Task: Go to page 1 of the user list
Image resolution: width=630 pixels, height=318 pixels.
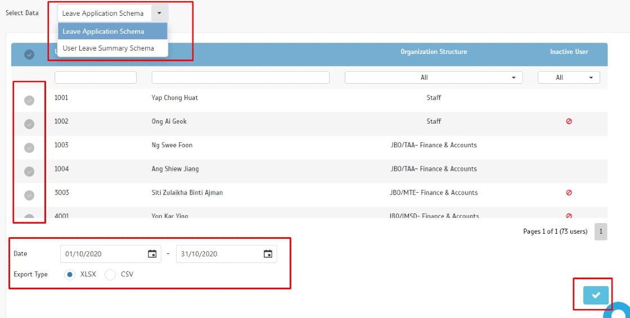Action: 601,231
